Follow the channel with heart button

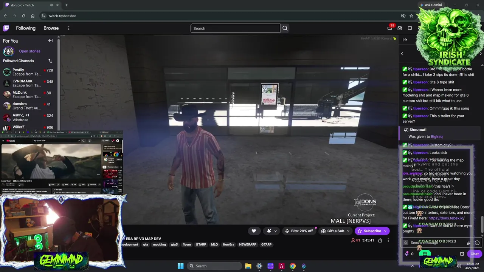(x=254, y=231)
